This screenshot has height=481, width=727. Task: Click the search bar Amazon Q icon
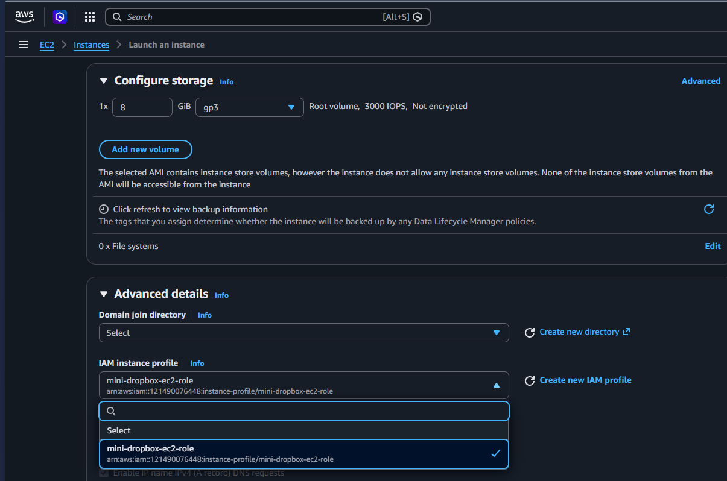click(x=417, y=17)
